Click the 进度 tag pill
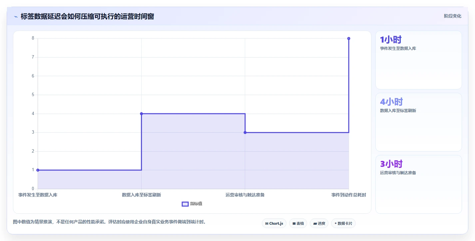Viewport: 475px width, 241px height. pos(319,223)
